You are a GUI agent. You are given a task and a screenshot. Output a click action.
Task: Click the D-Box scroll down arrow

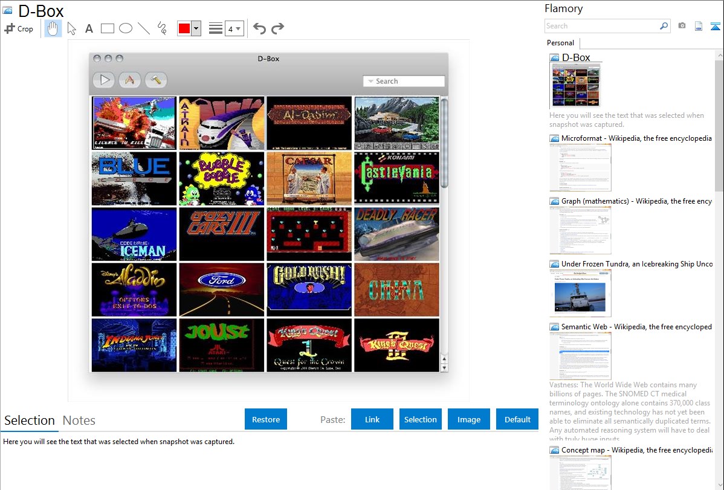444,368
